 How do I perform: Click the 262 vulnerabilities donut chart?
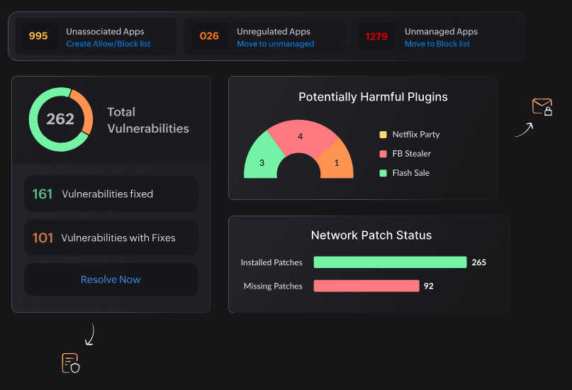click(x=60, y=119)
